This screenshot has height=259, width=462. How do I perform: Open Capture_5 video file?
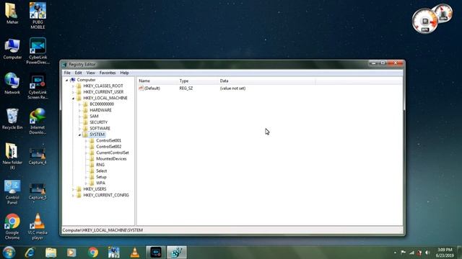(x=38, y=191)
